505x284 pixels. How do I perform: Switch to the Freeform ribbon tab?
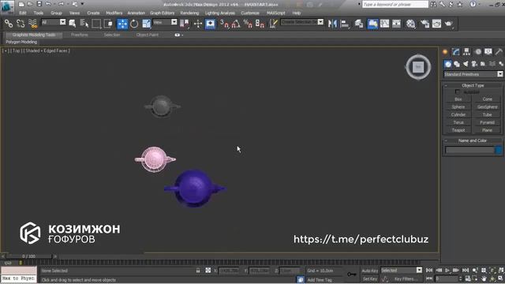[x=80, y=35]
